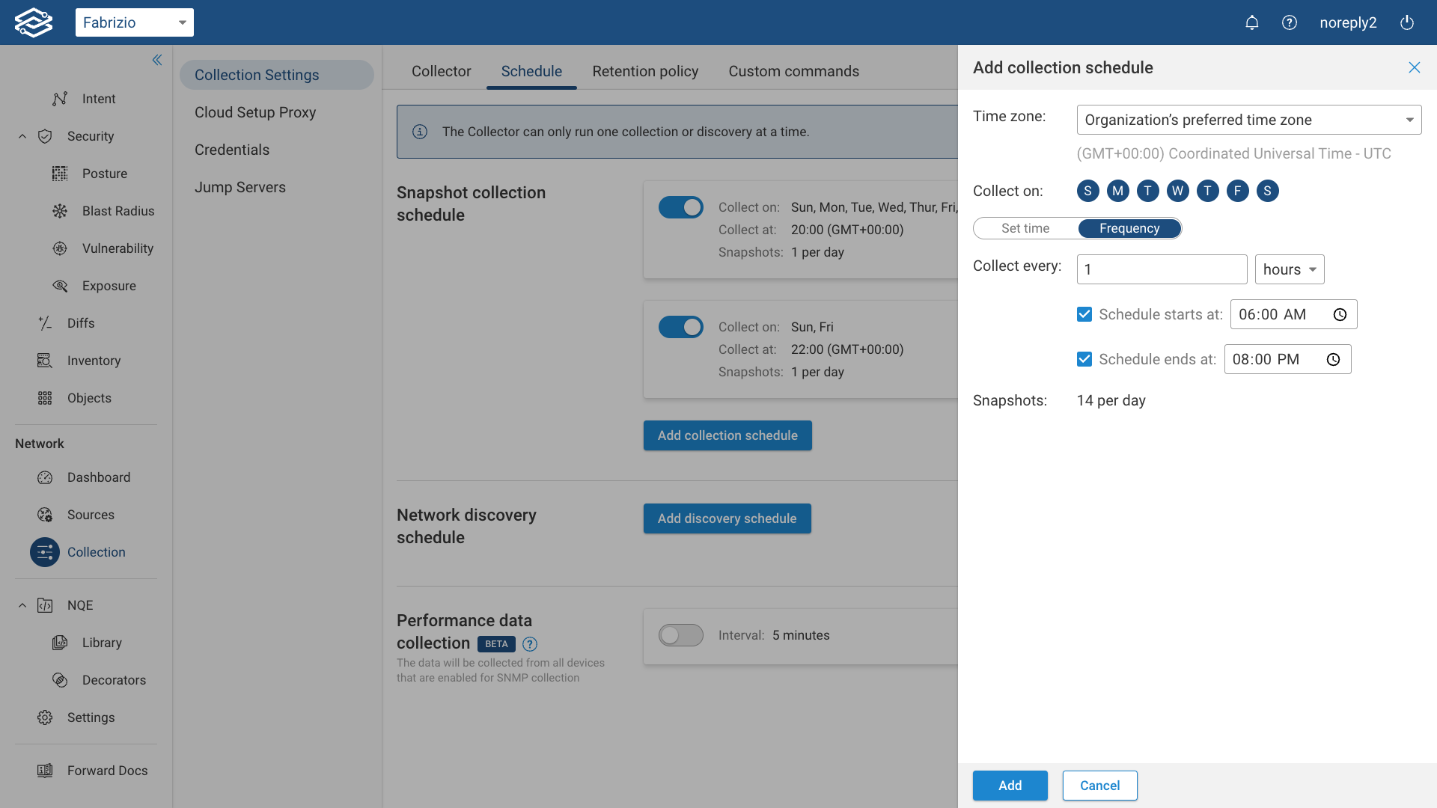Open Blast Radius from sidebar

click(x=118, y=211)
